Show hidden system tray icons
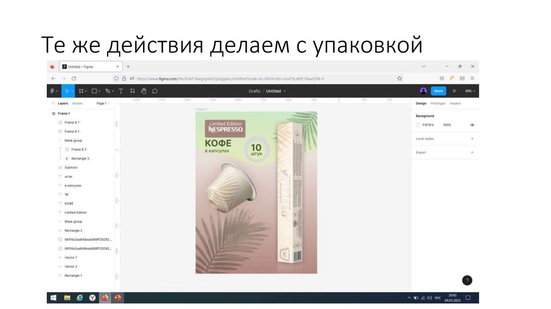Viewport: 551px width, 309px height. pos(409,298)
